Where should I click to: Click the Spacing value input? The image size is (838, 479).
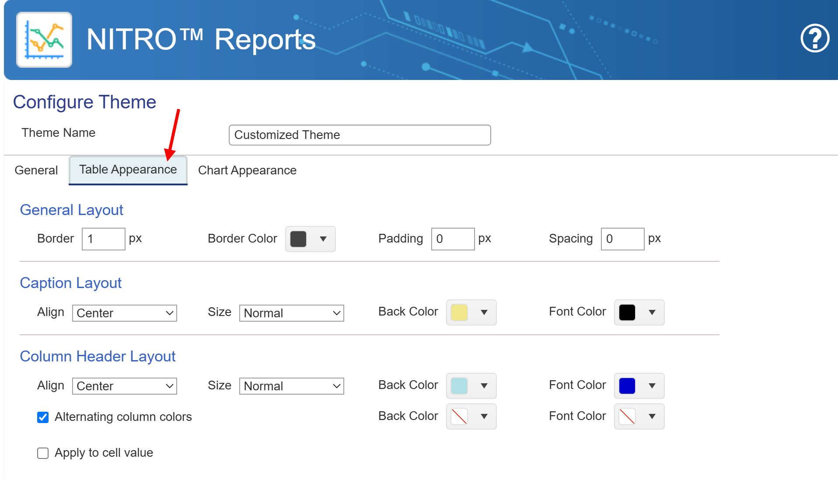pos(622,239)
